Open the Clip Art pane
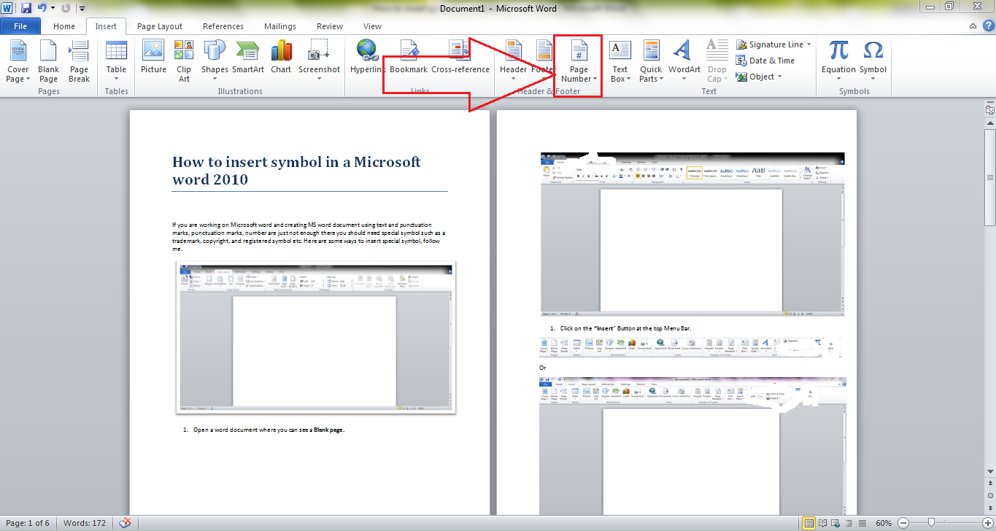996x531 pixels. click(x=184, y=60)
